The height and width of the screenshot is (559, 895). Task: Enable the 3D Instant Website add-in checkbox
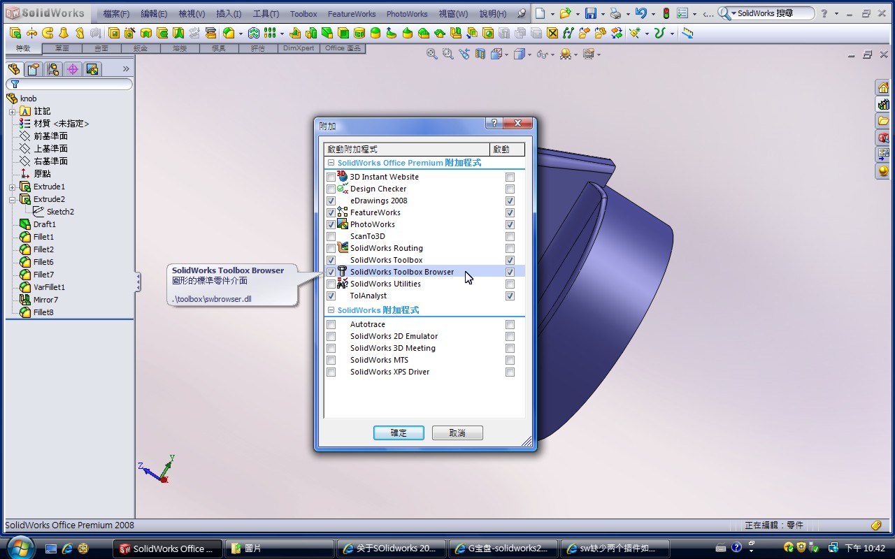[331, 177]
